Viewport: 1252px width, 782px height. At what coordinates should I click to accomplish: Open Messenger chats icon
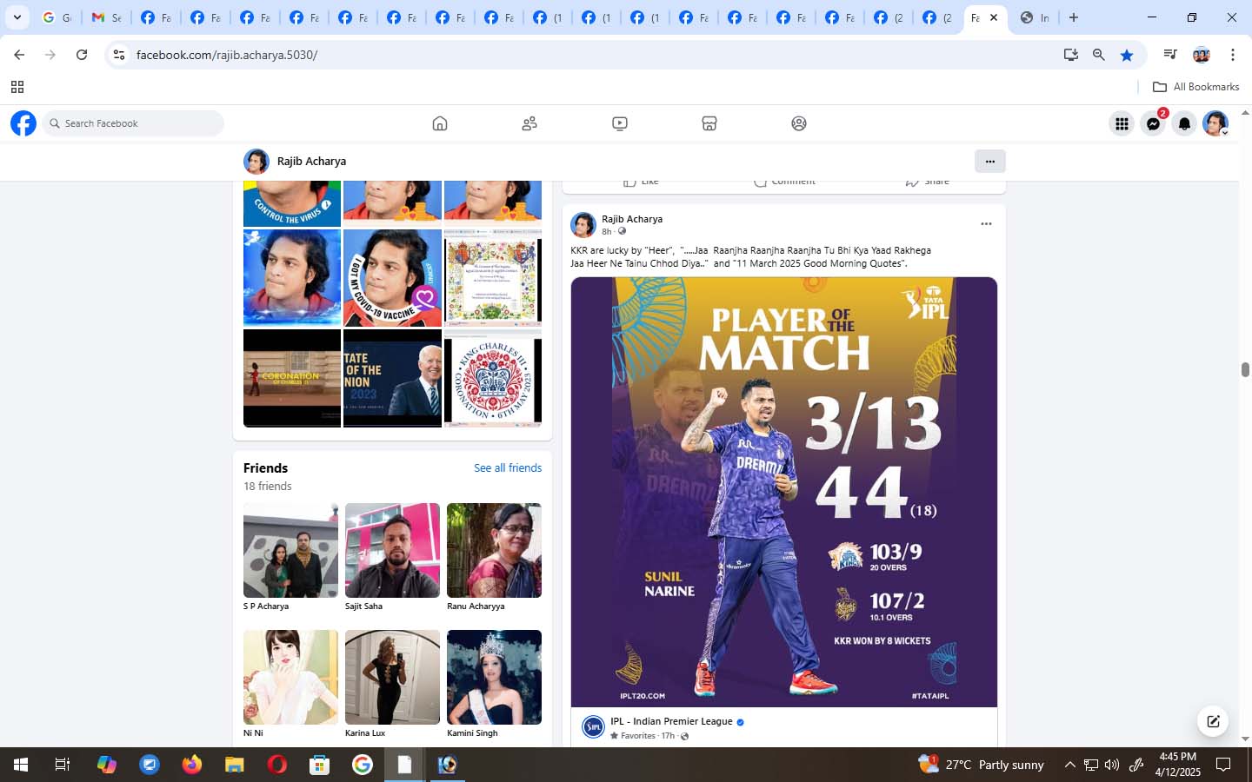1153,123
